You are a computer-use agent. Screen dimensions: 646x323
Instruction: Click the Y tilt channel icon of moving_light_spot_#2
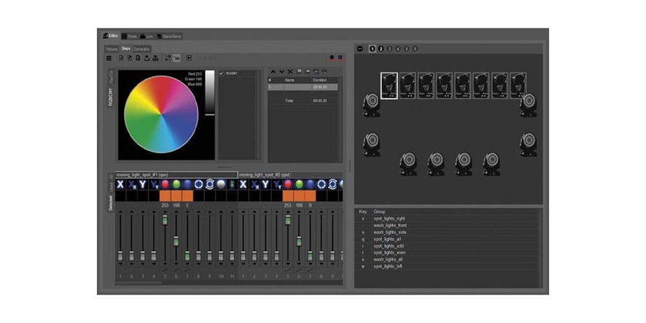(x=266, y=184)
